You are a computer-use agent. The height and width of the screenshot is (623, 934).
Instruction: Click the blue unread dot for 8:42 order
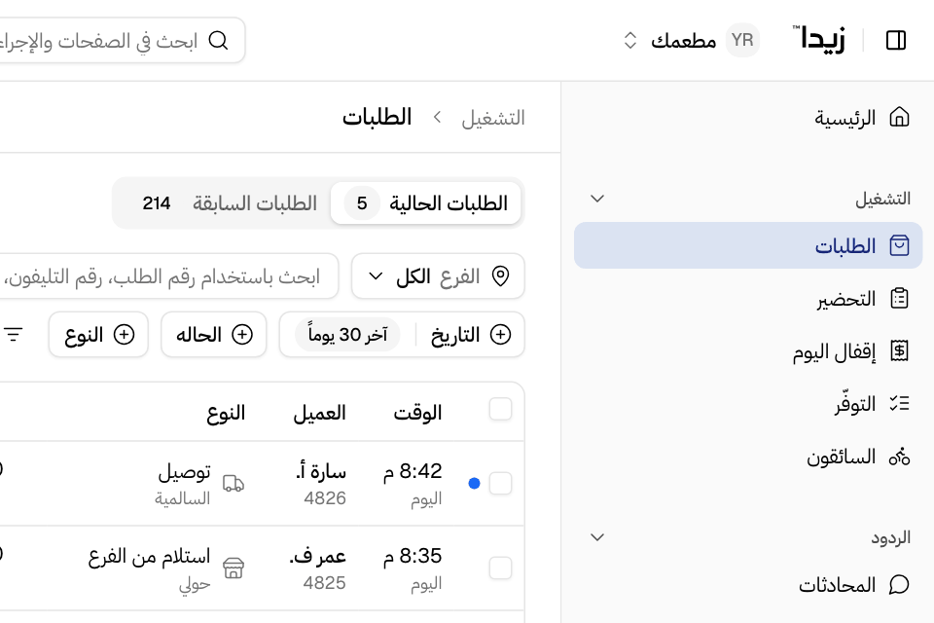click(x=474, y=484)
